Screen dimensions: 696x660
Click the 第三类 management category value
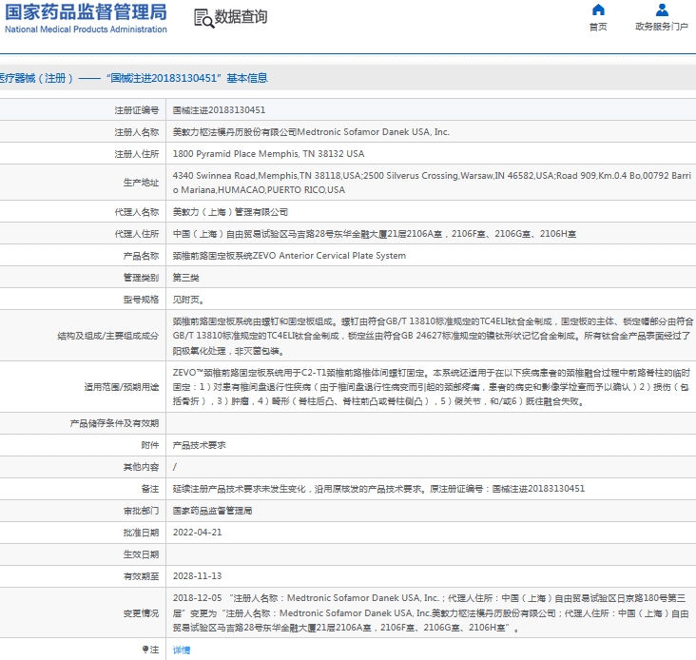coord(185,278)
